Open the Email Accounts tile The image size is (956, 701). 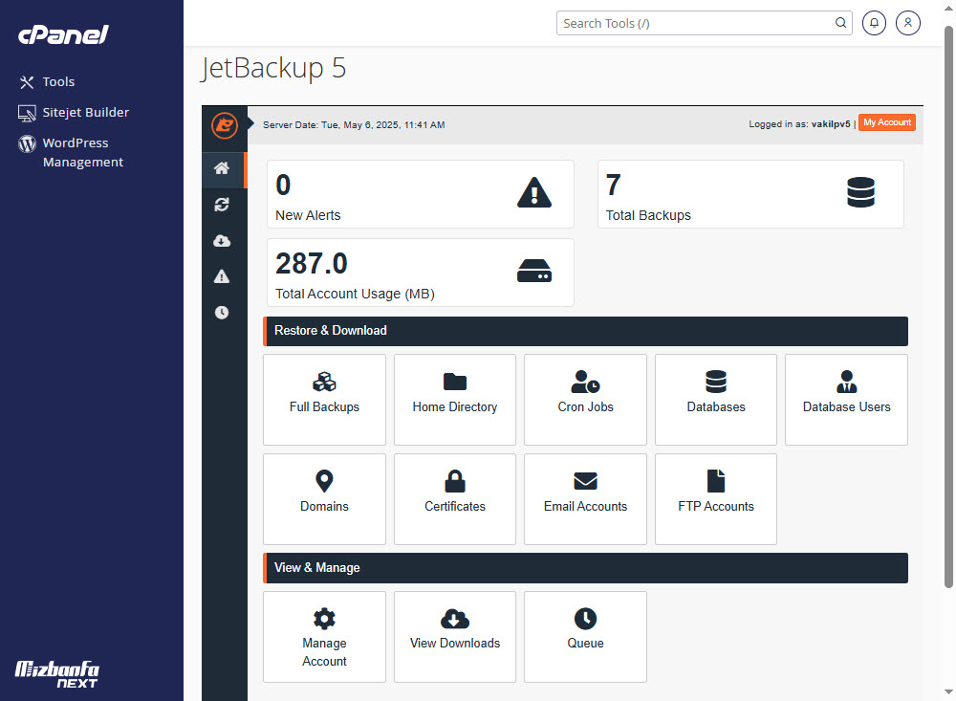tap(585, 499)
